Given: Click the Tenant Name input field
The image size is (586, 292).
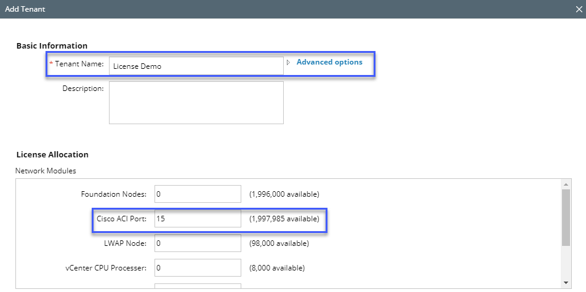Looking at the screenshot, I should pos(196,66).
